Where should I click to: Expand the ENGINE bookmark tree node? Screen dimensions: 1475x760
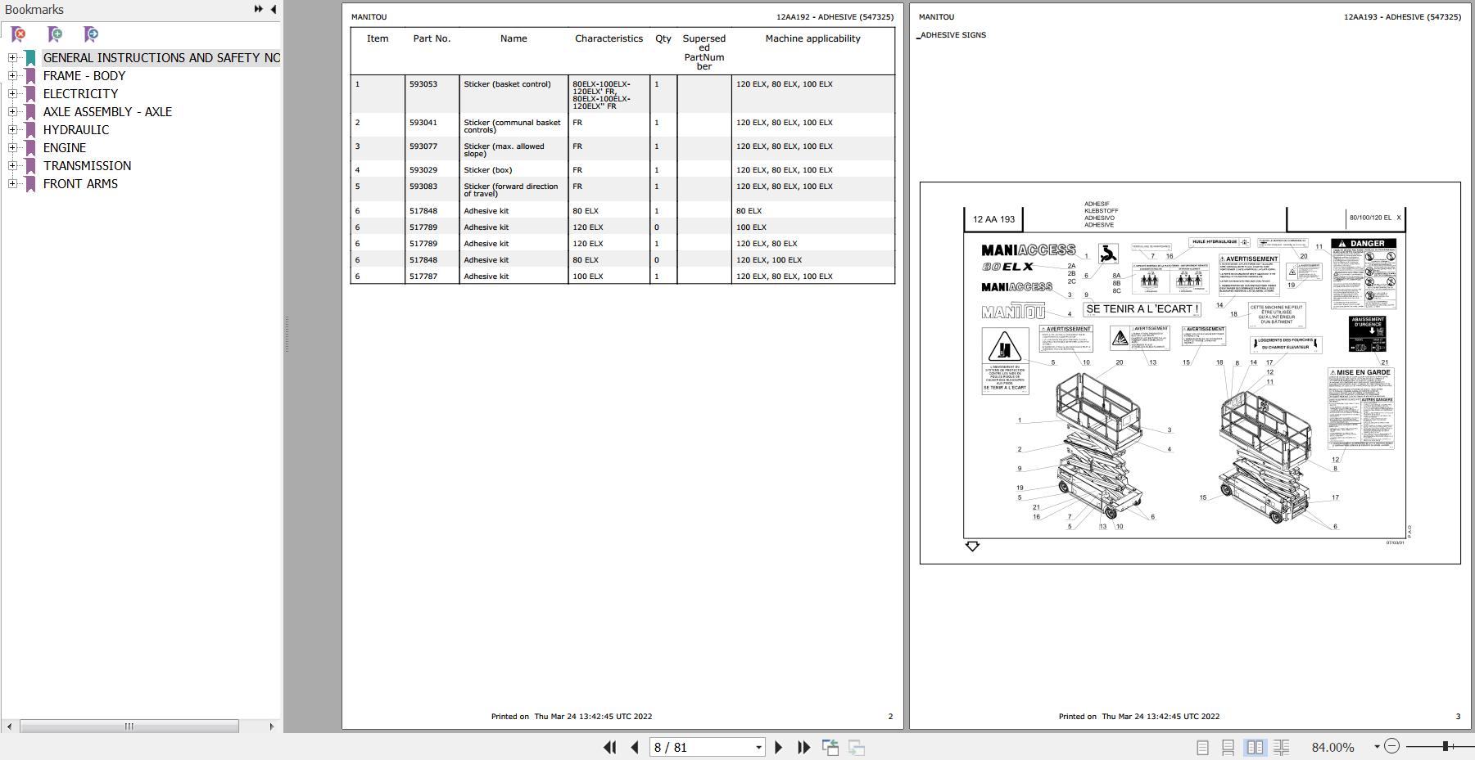12,147
